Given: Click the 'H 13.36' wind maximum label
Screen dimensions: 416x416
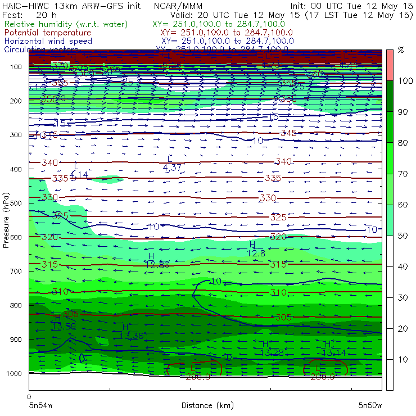Looking at the screenshot, I should tap(131, 332).
